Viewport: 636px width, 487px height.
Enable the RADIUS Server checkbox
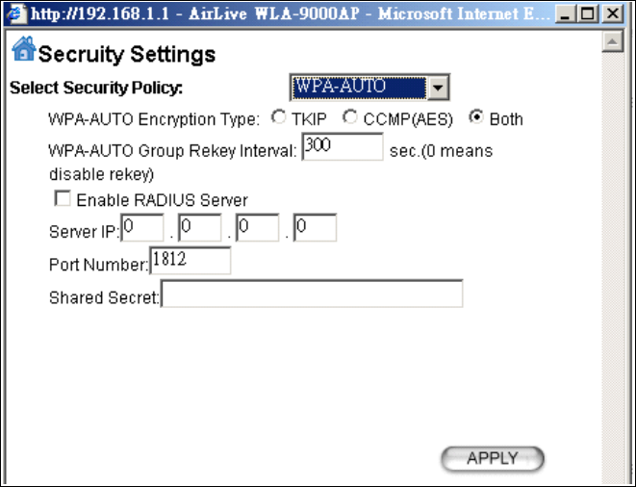click(x=63, y=198)
